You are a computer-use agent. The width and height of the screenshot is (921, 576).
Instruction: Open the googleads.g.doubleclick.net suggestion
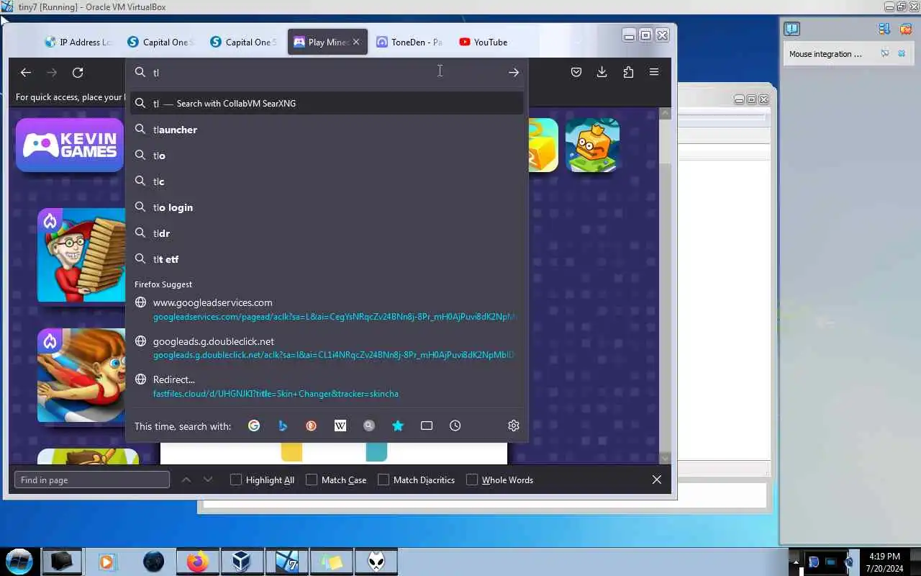(x=327, y=348)
